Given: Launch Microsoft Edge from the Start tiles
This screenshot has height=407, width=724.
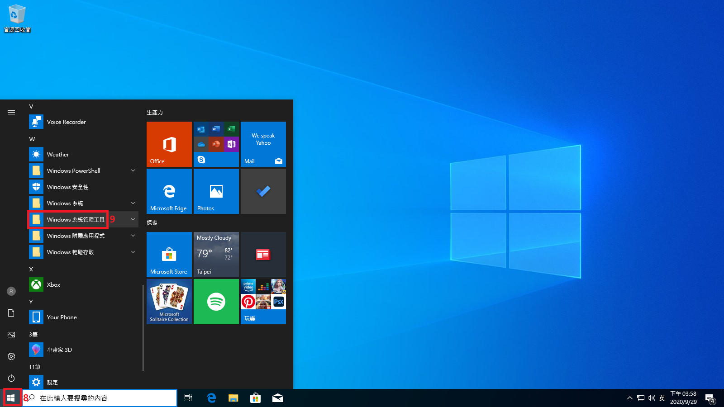Looking at the screenshot, I should pos(169,191).
